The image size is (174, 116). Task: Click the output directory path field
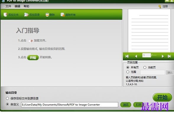[x=70, y=105]
